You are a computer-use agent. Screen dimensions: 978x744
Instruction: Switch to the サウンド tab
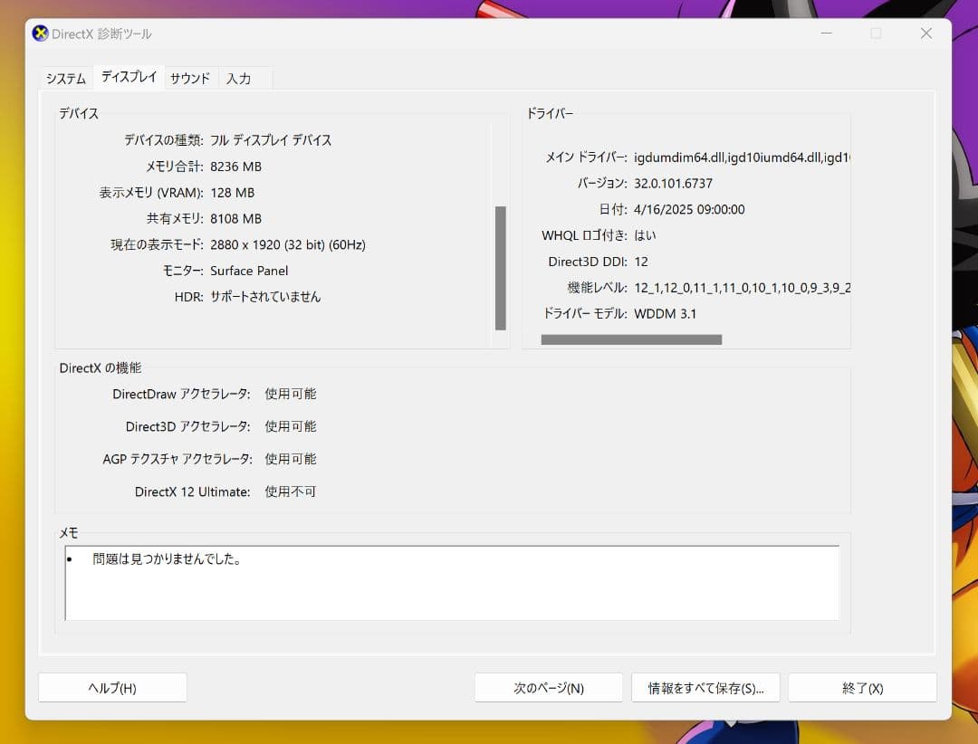tap(189, 79)
